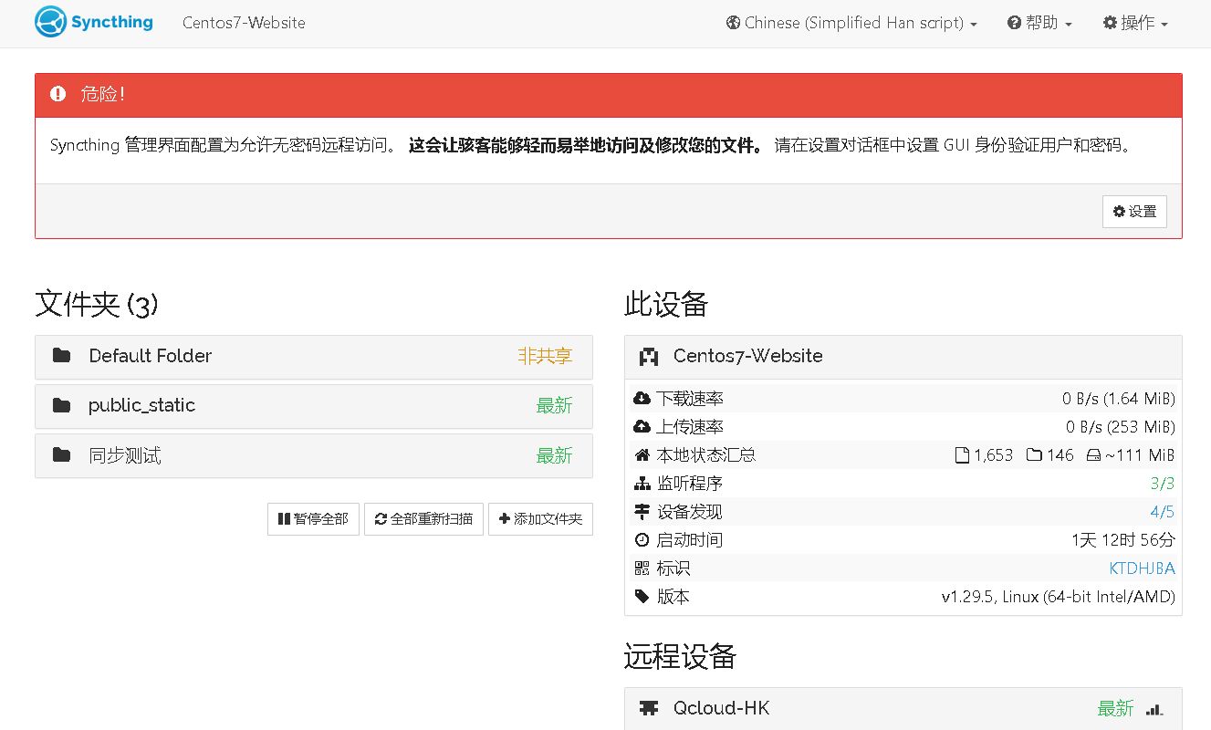
Task: Click the 文件夹 (3) heading
Action: (97, 304)
